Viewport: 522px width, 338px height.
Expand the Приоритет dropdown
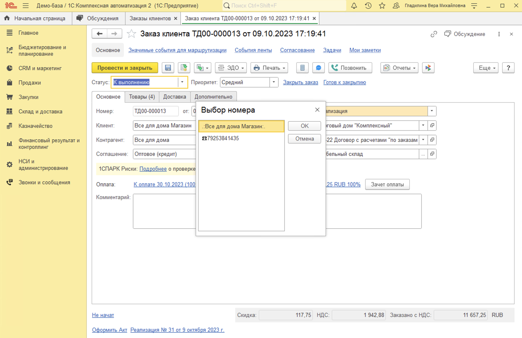(x=274, y=82)
